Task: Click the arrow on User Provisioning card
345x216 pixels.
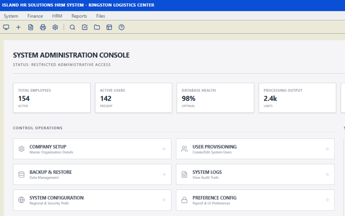Action: 327,149
